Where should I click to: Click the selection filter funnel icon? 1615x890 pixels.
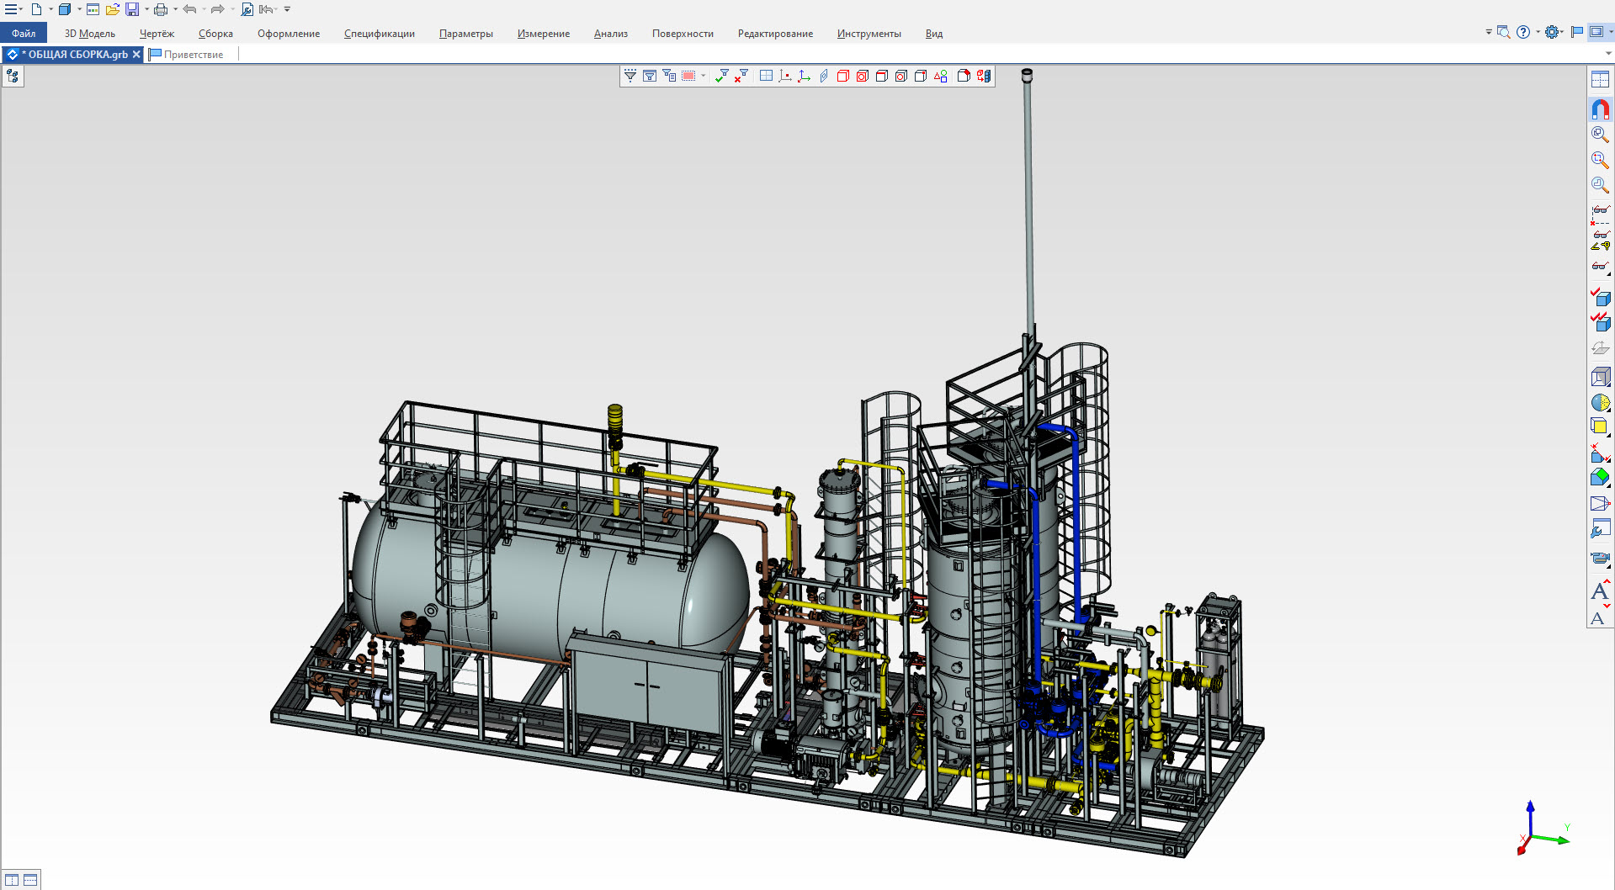click(630, 76)
